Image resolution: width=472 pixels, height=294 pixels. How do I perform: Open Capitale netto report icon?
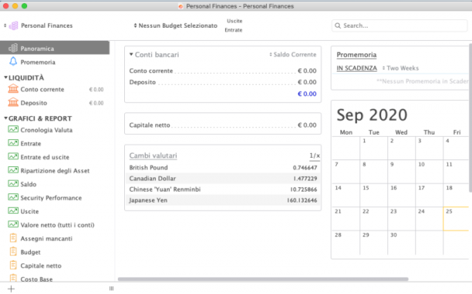(x=13, y=266)
